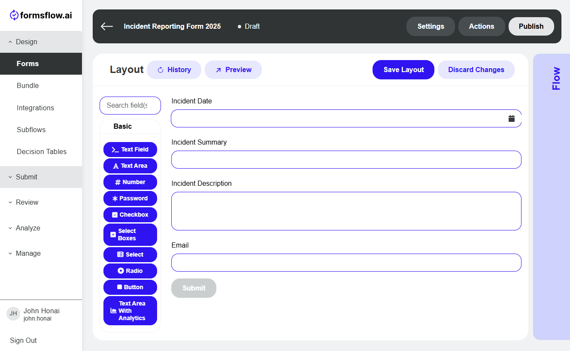Viewport: 570px width, 351px height.
Task: Open Decision Tables in sidebar
Action: (x=41, y=151)
